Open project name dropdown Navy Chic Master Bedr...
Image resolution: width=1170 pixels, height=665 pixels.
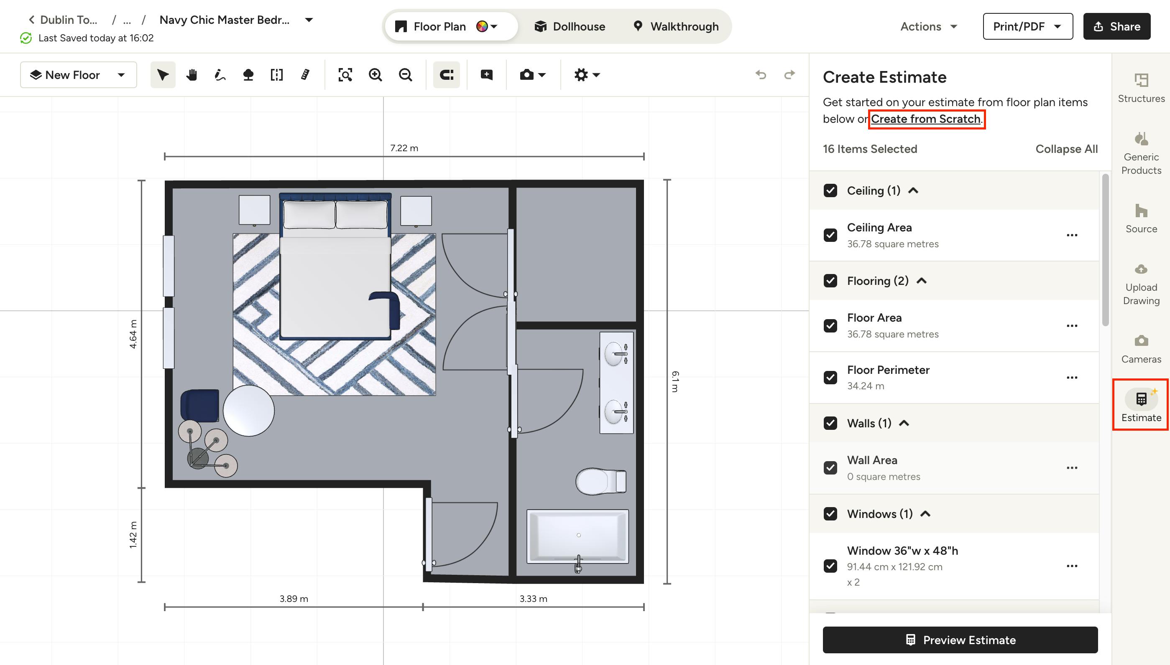pos(309,20)
